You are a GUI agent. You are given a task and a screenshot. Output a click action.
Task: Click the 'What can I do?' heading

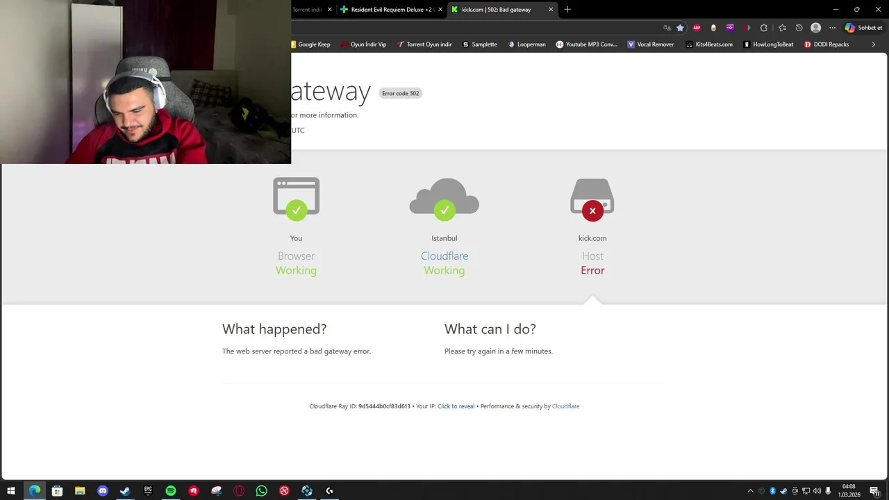(x=490, y=329)
